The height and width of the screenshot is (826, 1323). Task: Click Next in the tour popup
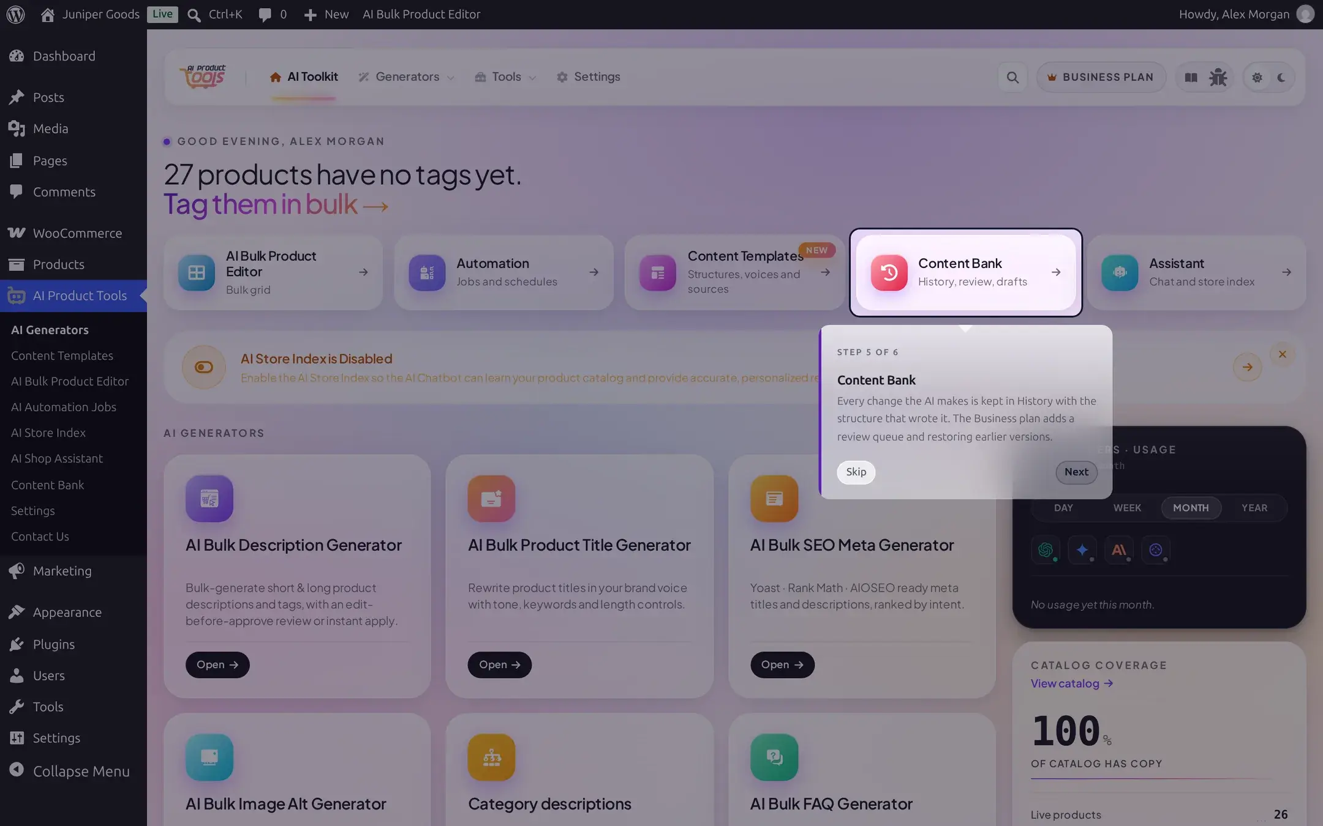click(x=1076, y=472)
